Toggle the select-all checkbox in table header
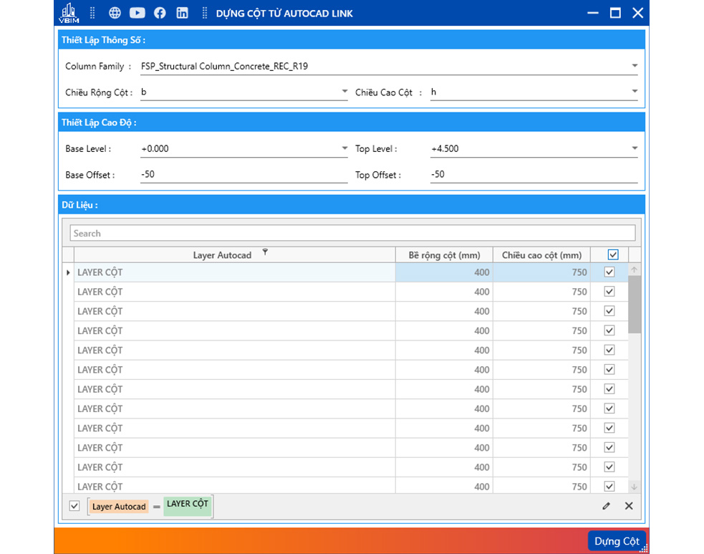Screen dimensions: 704x554 pos(612,254)
